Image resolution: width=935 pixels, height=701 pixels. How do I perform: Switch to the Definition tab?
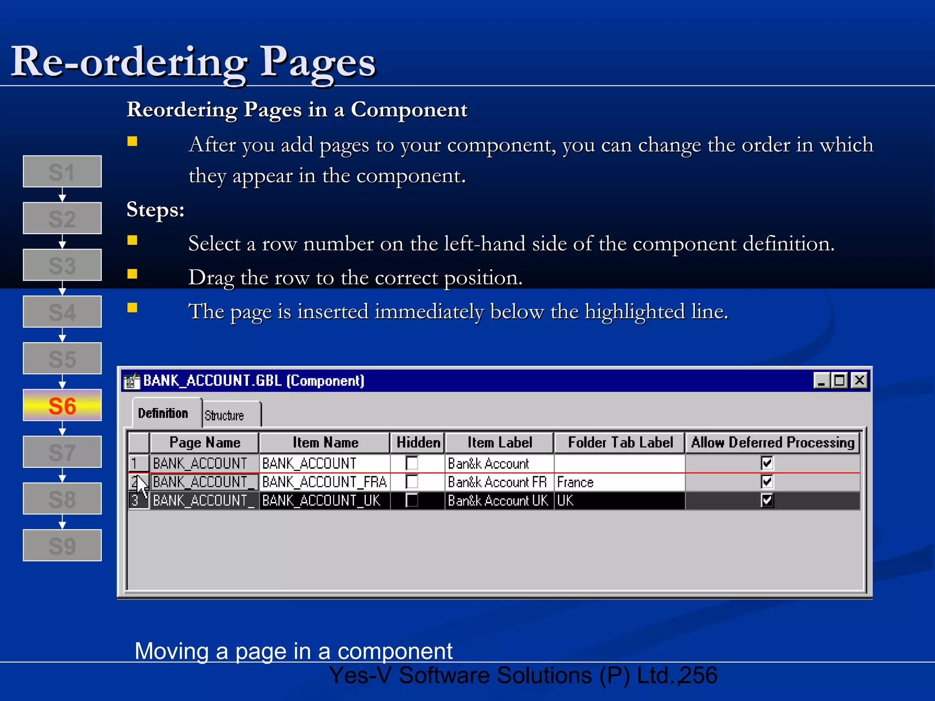167,413
